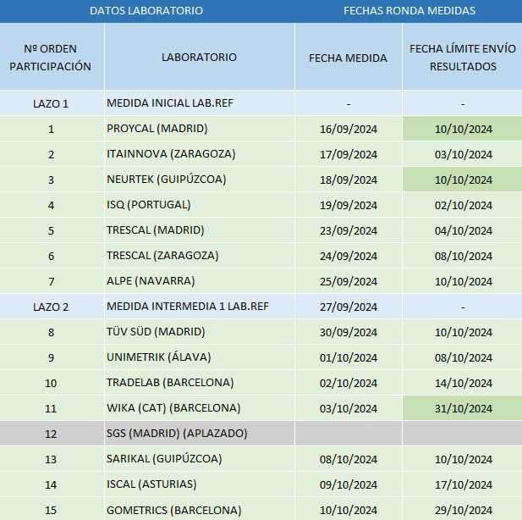The image size is (522, 520).
Task: Select measurement date 16/09/2024
Action: pyautogui.click(x=349, y=129)
